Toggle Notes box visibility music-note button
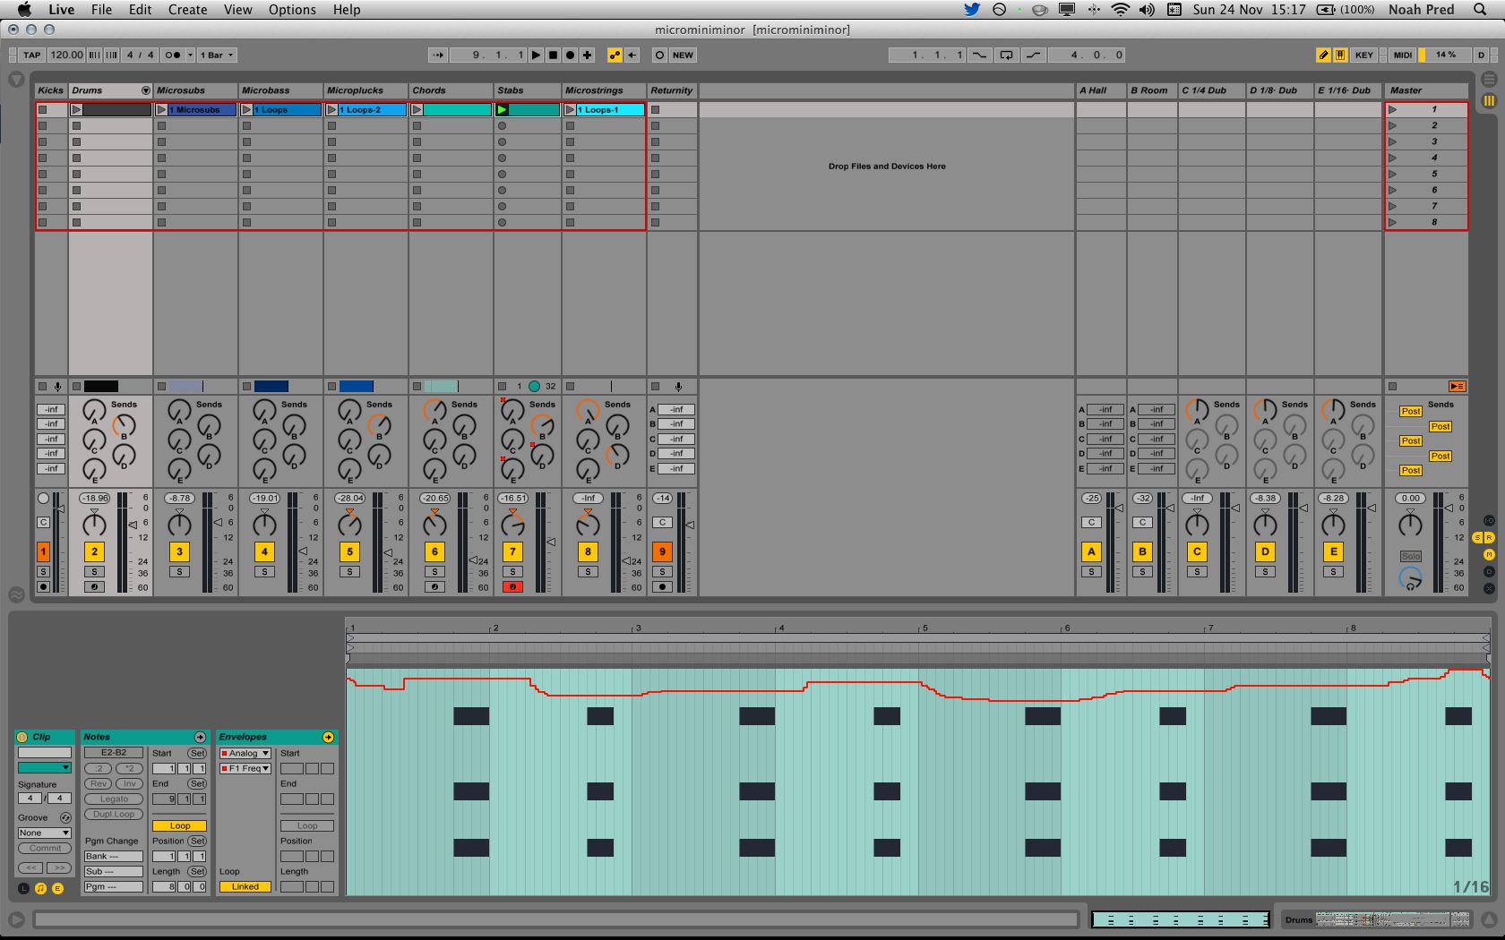Viewport: 1505px width, 940px height. coord(40,888)
